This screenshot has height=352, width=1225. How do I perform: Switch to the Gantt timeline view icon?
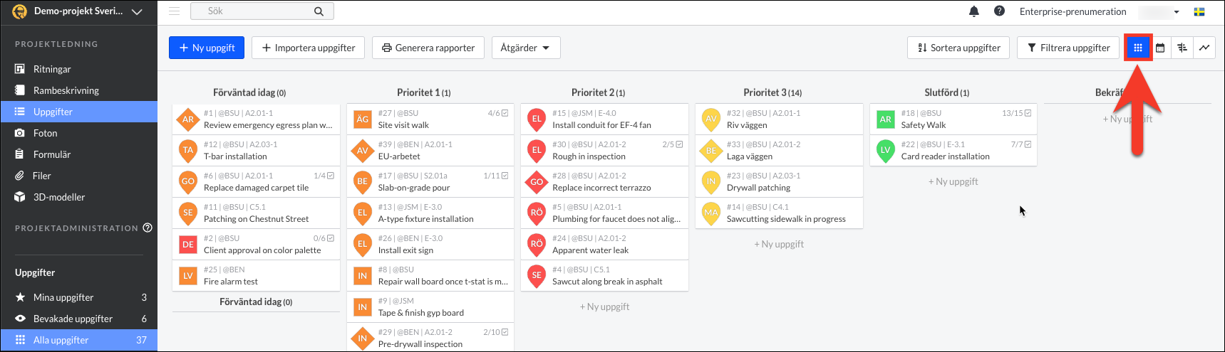tap(1182, 48)
